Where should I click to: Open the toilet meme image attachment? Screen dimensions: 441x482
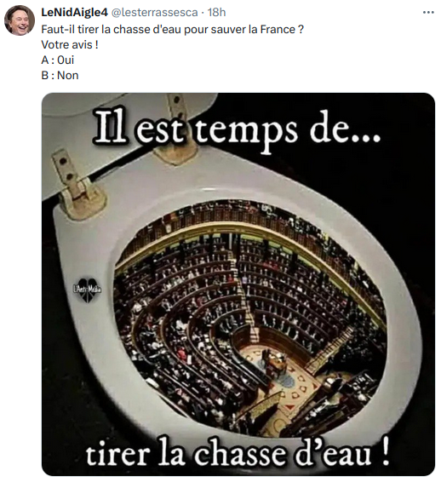[238, 284]
